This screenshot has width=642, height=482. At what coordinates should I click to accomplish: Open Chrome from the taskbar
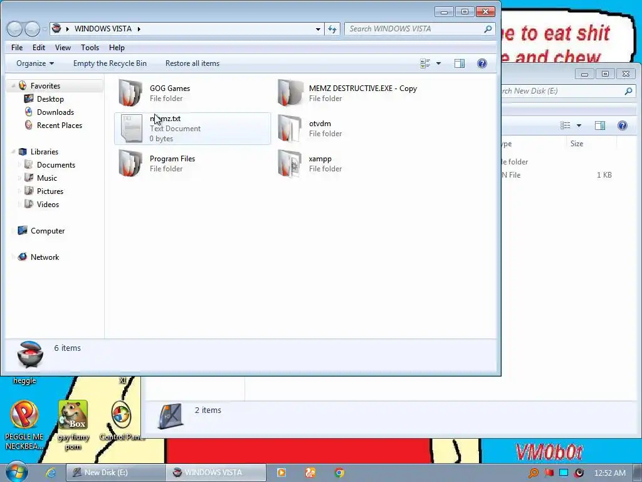339,473
